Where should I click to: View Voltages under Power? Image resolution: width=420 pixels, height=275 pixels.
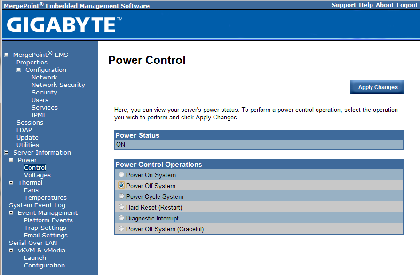(37, 175)
